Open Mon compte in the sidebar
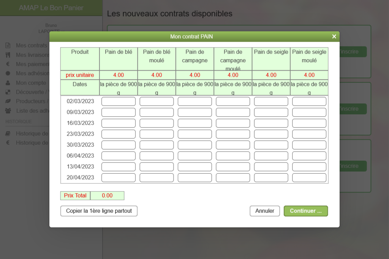 tap(31, 83)
